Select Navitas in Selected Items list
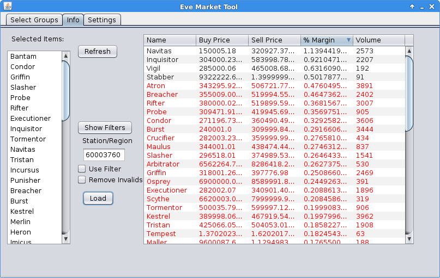Screen dimensions: 440x278 coord(34,150)
